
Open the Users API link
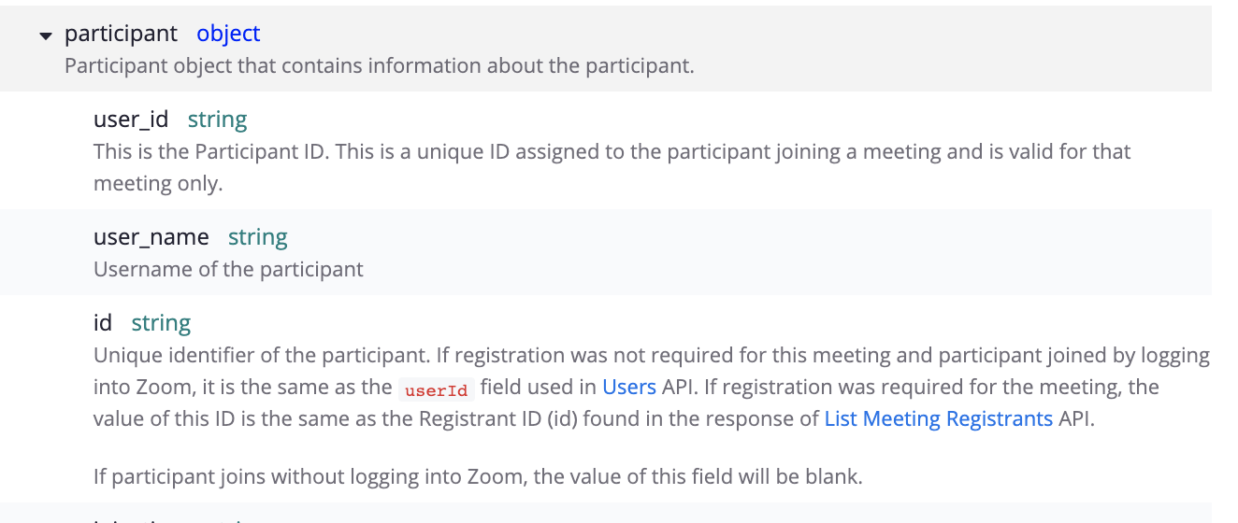point(628,387)
